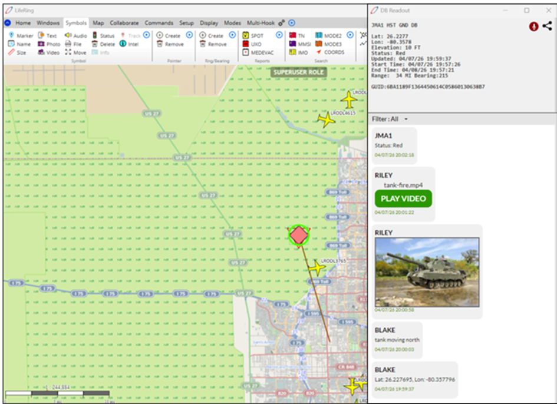Select the Photo attachment tool
The image size is (557, 404).
49,44
